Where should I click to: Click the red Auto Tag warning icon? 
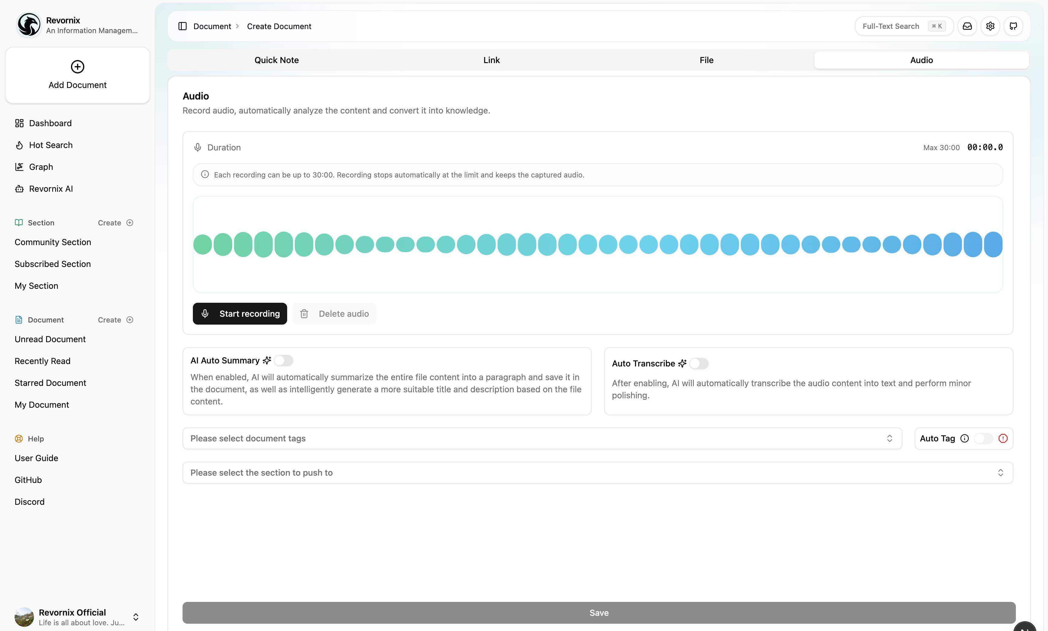coord(1003,438)
